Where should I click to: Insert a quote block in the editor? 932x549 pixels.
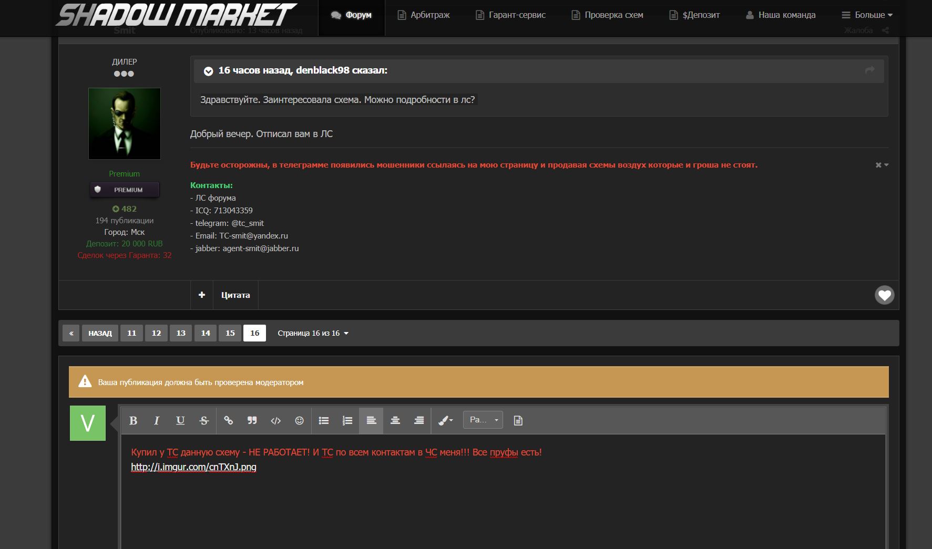[252, 420]
